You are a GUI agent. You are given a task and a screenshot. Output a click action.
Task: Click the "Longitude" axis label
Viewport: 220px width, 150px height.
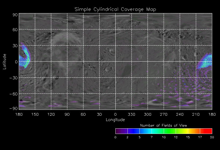115,120
